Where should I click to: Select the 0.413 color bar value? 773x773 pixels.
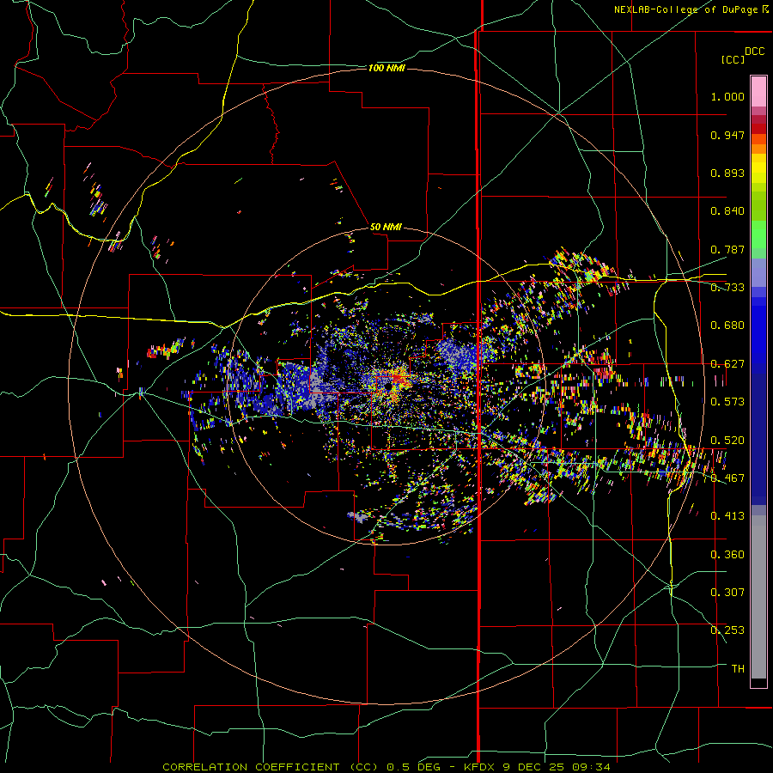(x=727, y=516)
